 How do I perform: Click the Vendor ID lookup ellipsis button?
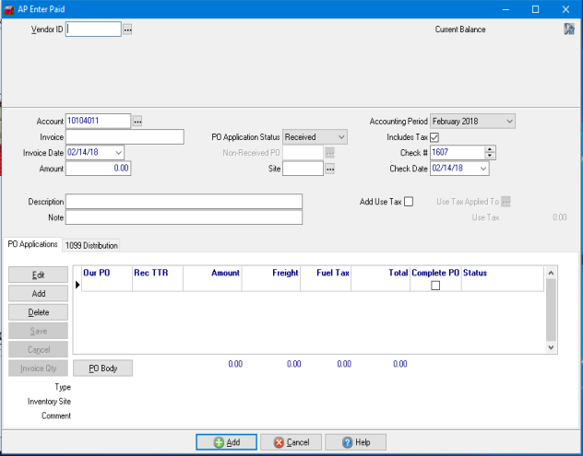click(128, 29)
